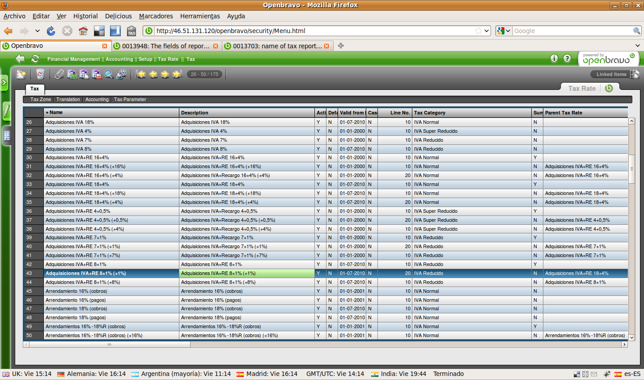Sort the grid by the Name column
This screenshot has width=644, height=380.
(x=111, y=113)
